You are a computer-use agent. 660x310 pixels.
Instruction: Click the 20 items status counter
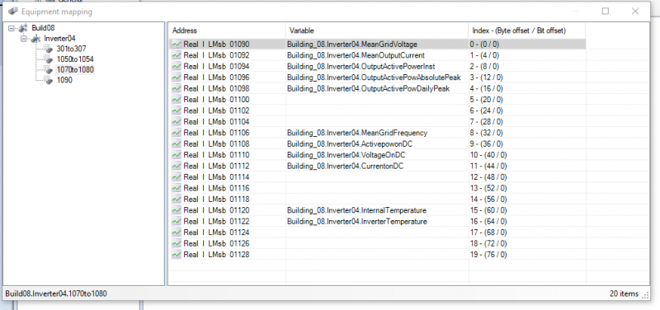(624, 294)
